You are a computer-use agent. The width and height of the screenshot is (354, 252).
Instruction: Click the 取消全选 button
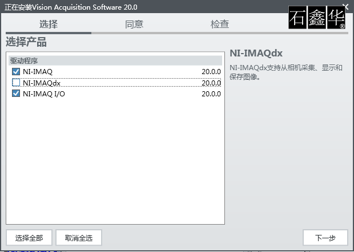pyautogui.click(x=79, y=238)
